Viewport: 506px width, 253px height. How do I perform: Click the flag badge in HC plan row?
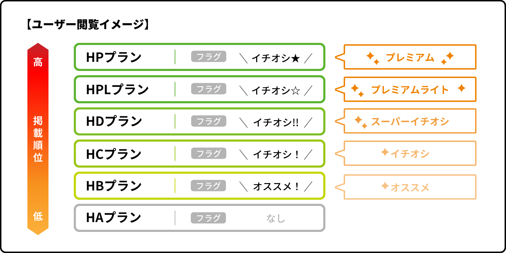208,154
